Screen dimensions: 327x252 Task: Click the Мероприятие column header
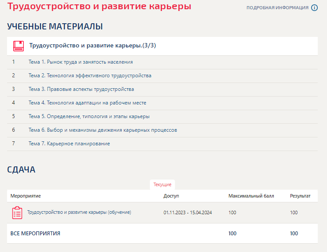pyautogui.click(x=26, y=196)
